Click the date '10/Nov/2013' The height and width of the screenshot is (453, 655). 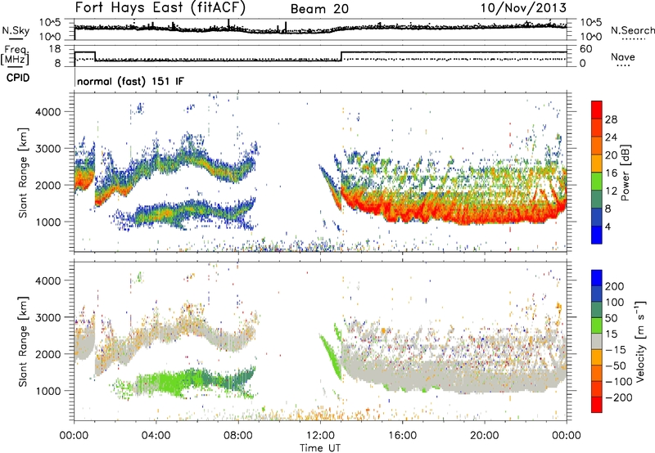pos(523,8)
